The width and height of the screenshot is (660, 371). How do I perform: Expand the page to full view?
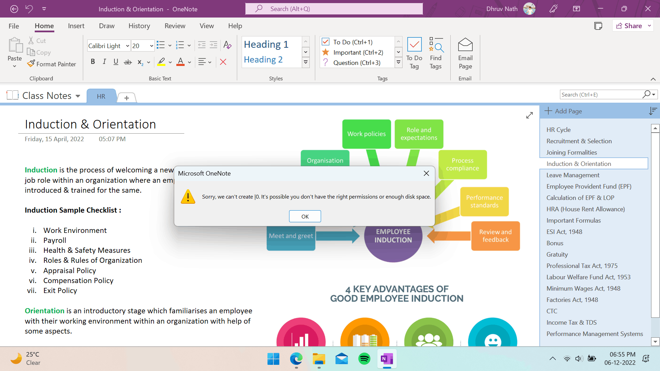[x=529, y=115]
